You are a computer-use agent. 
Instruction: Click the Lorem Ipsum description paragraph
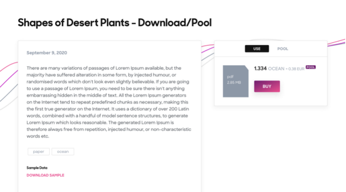click(108, 102)
